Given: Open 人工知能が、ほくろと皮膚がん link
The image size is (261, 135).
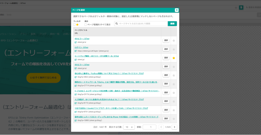Looking at the screenshot, I should [x=109, y=99].
